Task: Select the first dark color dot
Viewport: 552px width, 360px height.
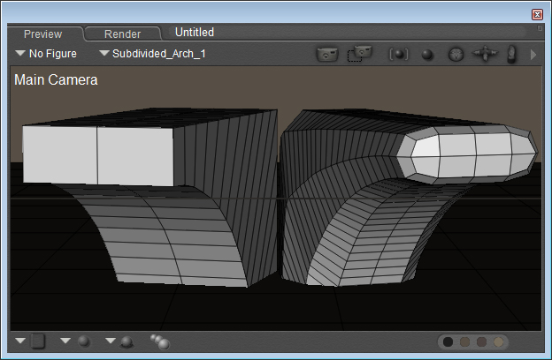Action: tap(448, 341)
